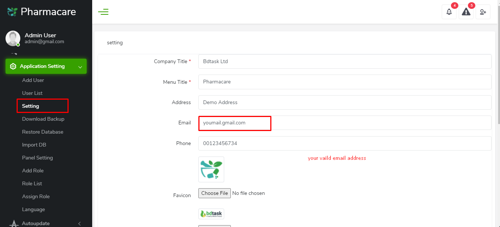Focus the Company Title text field

click(x=344, y=62)
